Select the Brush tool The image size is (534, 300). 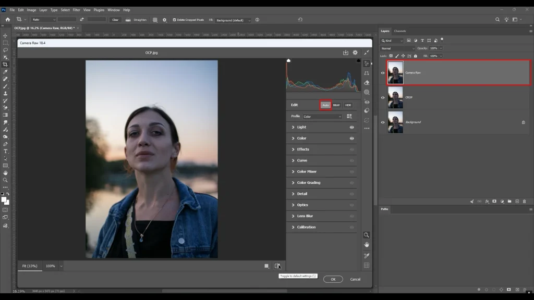pyautogui.click(x=5, y=86)
